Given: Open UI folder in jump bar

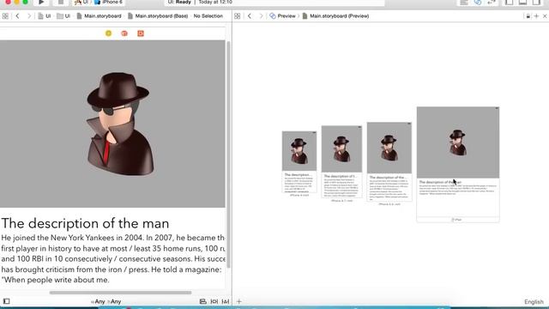Looking at the screenshot, I should tap(63, 16).
